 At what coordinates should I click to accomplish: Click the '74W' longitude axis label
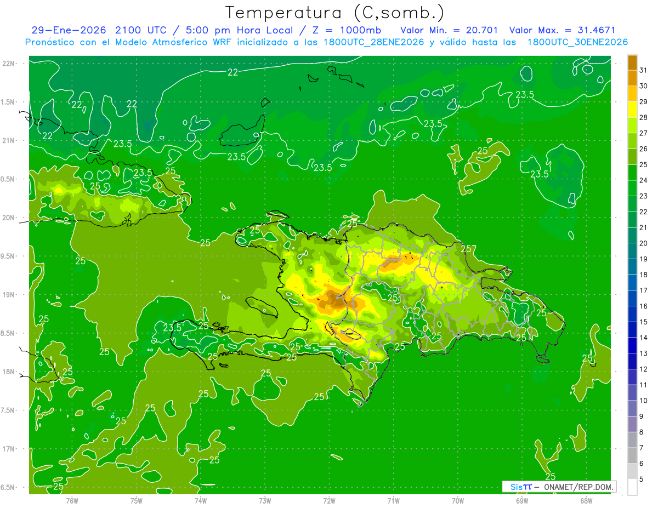pyautogui.click(x=201, y=501)
